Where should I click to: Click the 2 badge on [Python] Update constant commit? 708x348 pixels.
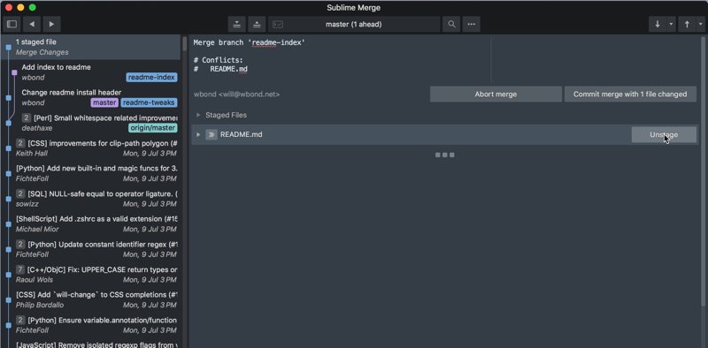point(20,245)
